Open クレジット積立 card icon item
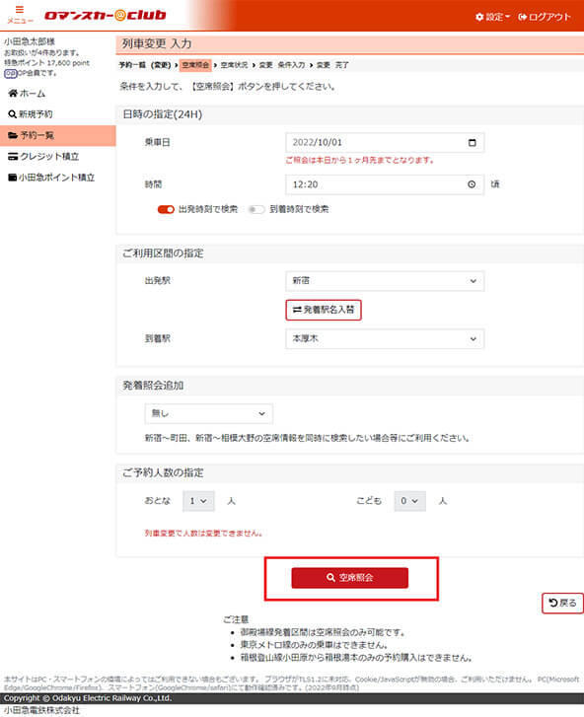 [43, 157]
